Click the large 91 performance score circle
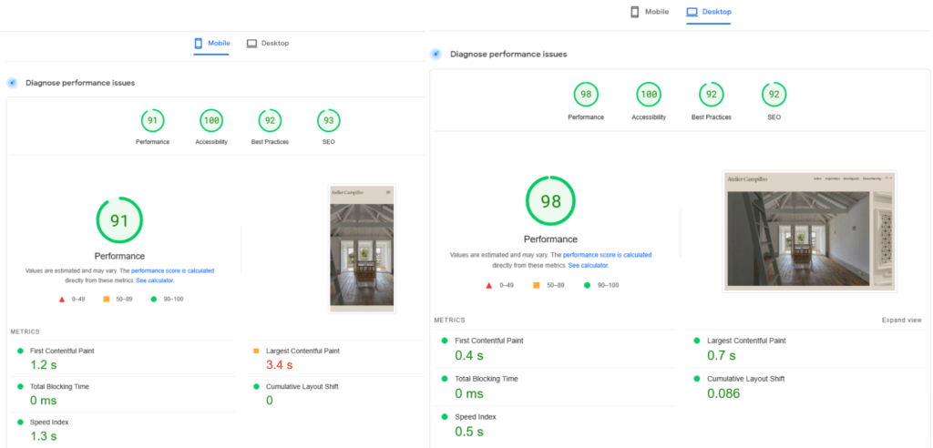The width and height of the screenshot is (933, 448). [x=119, y=220]
